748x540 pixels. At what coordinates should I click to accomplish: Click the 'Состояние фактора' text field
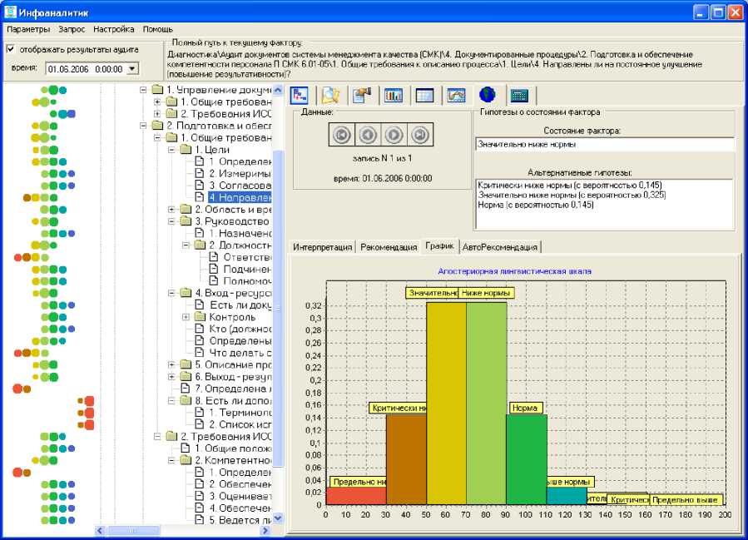click(x=605, y=144)
